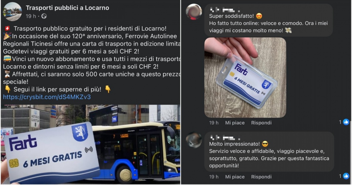This screenshot has height=185, width=352.
Task: Open the card photo in first comment
Action: [245, 78]
